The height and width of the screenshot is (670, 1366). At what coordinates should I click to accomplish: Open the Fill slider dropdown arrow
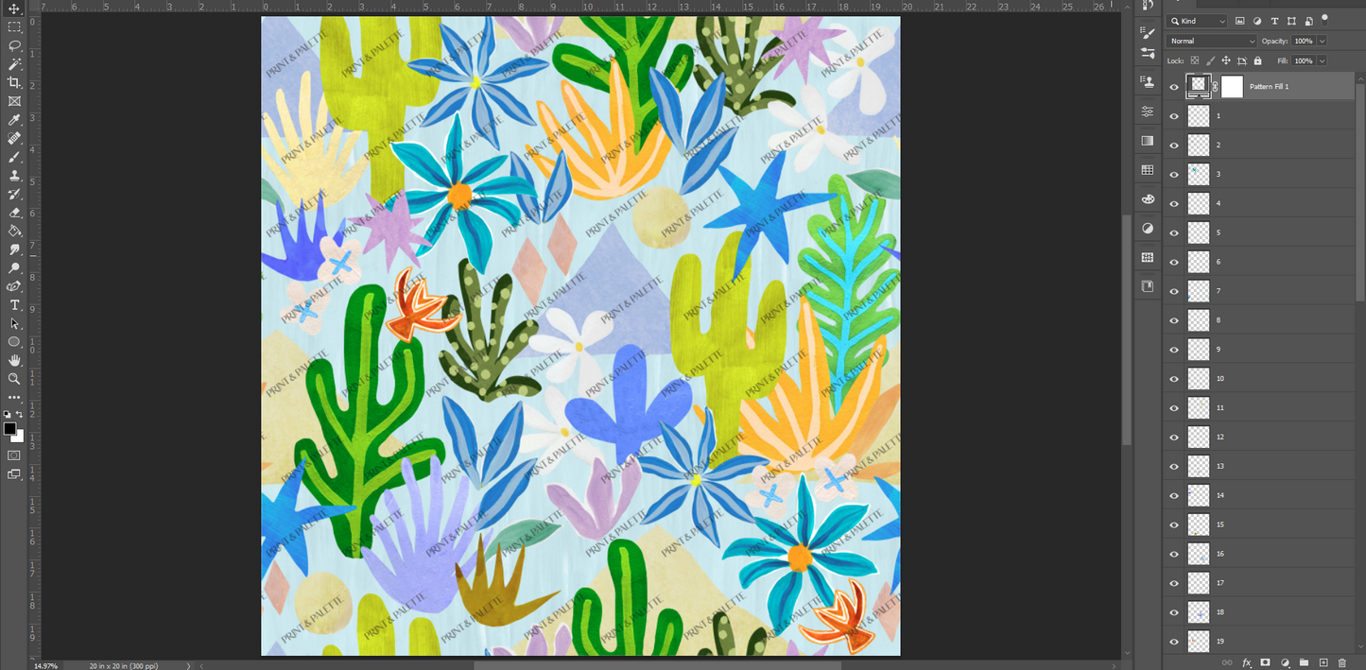(x=1322, y=60)
